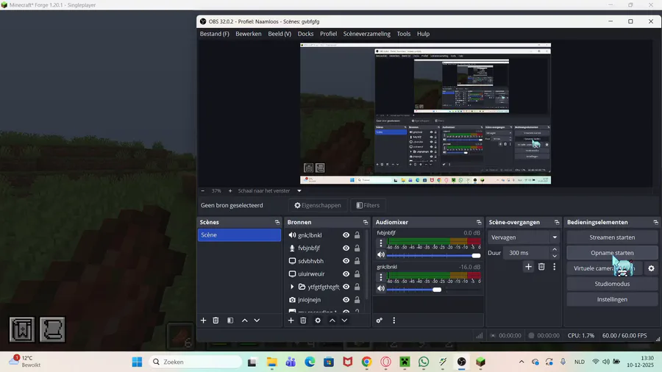
Task: Add a new scene with plus icon
Action: point(203,321)
